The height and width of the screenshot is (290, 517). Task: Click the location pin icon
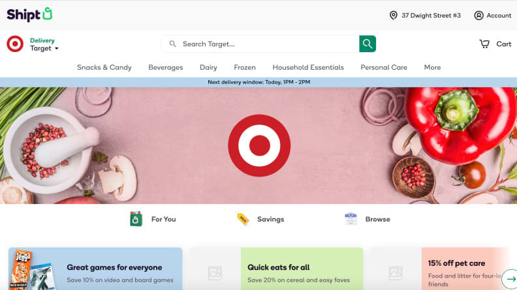pyautogui.click(x=394, y=16)
